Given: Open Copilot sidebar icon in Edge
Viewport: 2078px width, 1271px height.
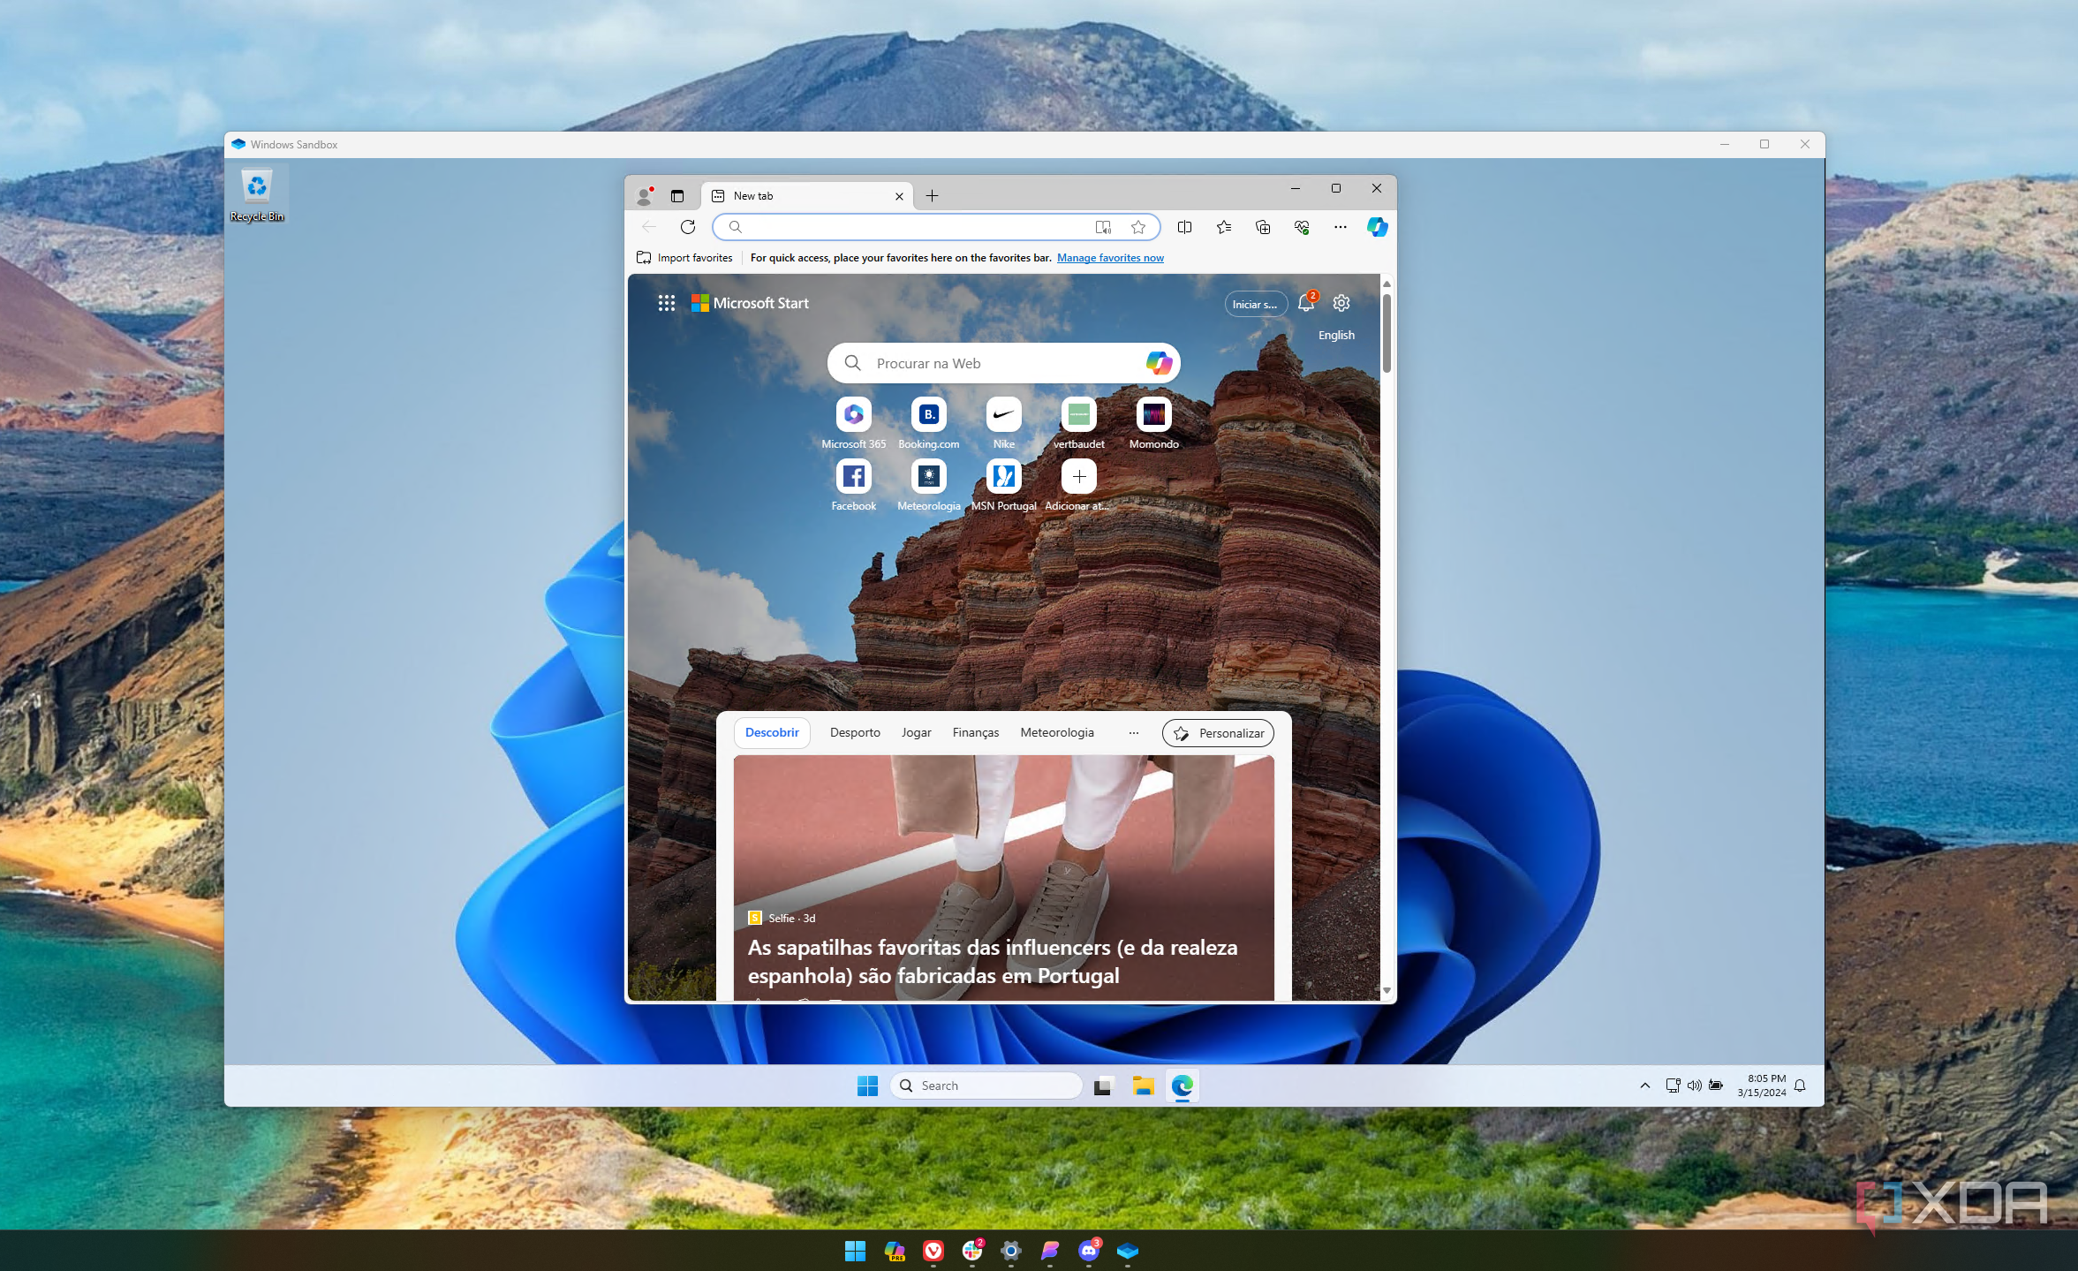Looking at the screenshot, I should (1377, 227).
